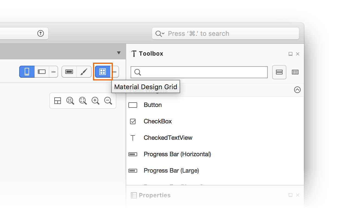This screenshot has height=209, width=355.
Task: Select the CheckBox widget item
Action: [x=215, y=121]
